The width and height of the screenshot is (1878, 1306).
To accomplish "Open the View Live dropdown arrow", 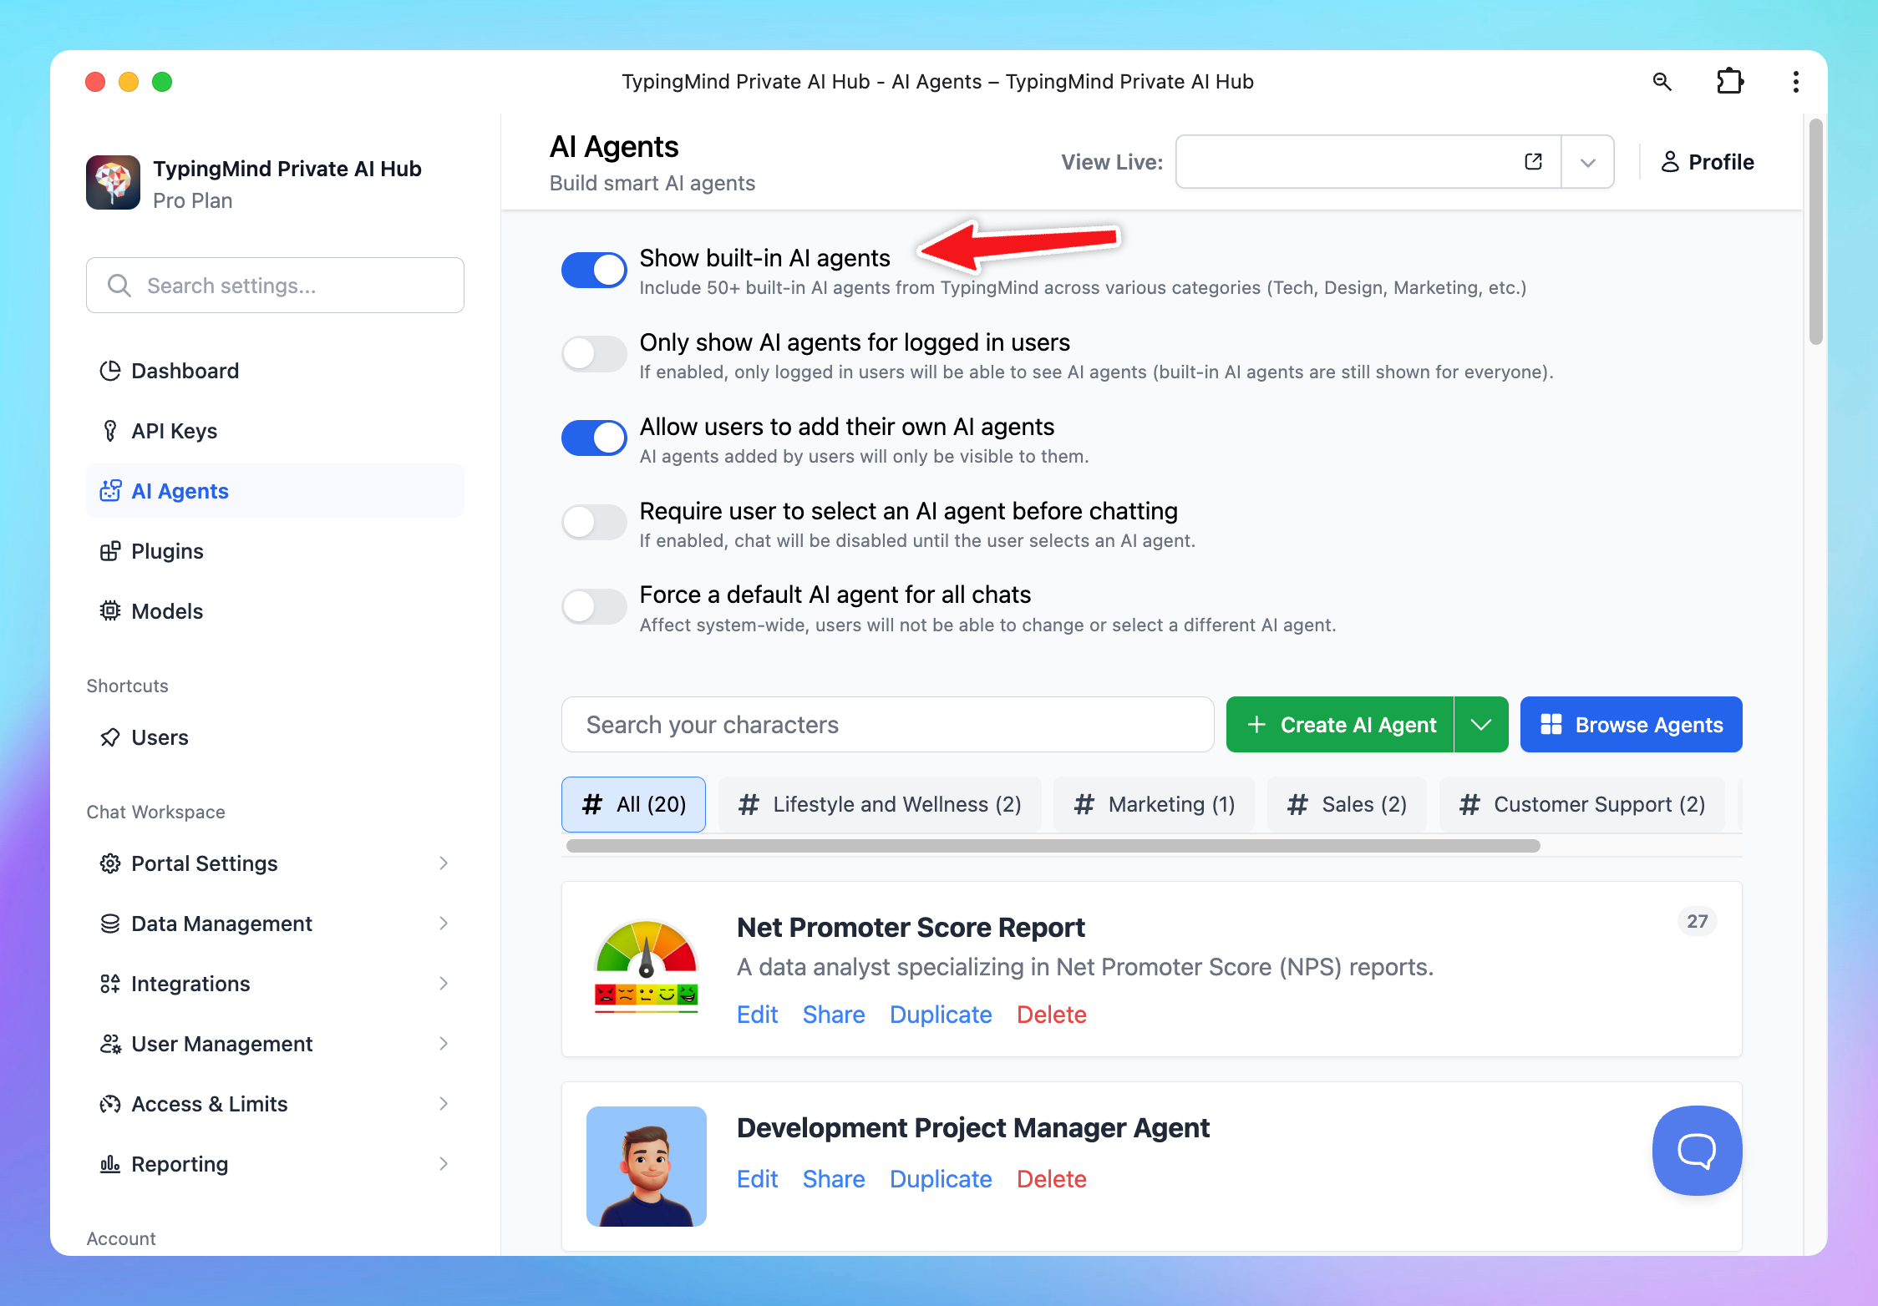I will point(1587,162).
